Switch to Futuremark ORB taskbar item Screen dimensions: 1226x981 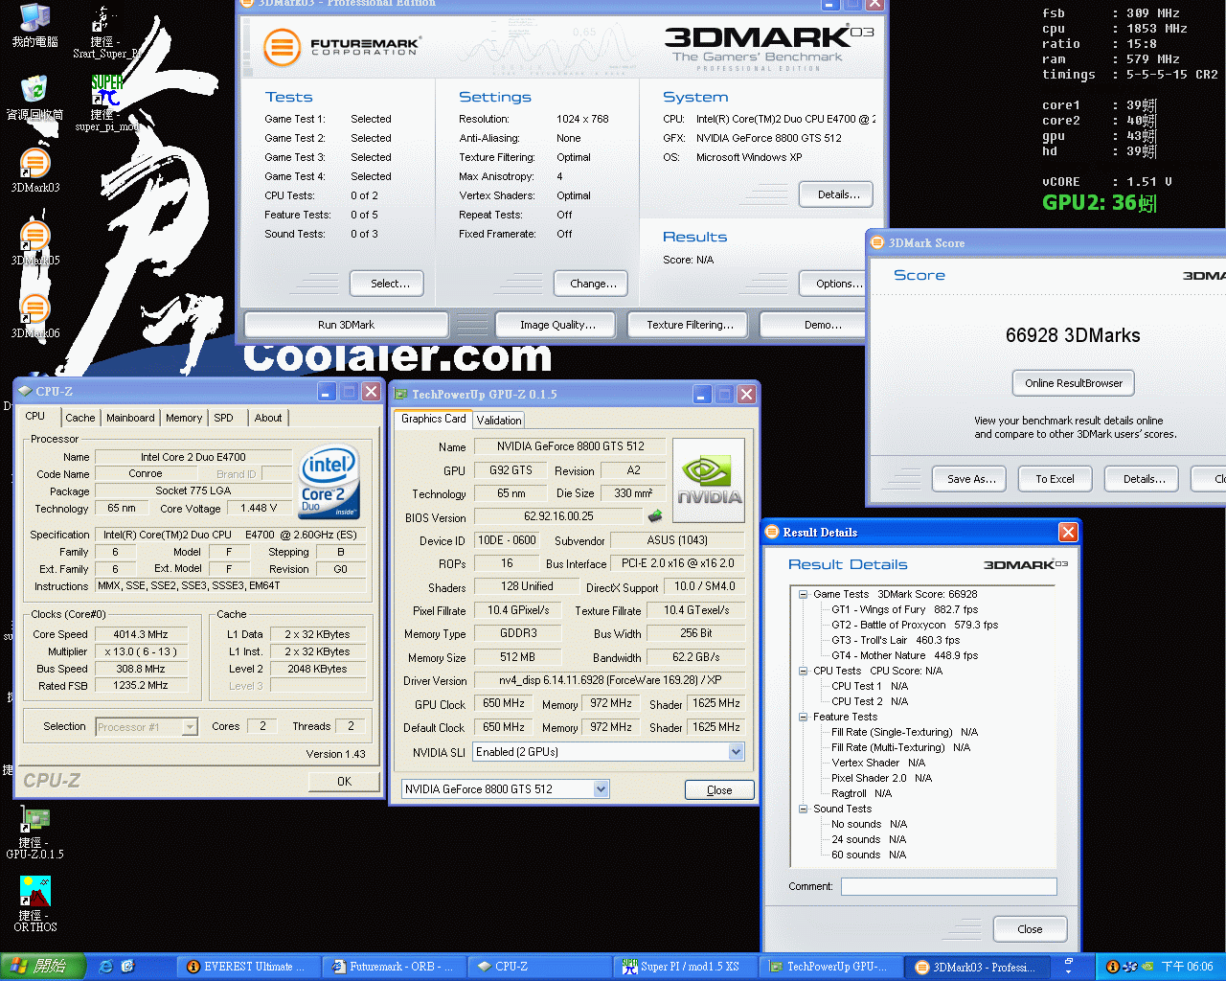click(x=396, y=967)
